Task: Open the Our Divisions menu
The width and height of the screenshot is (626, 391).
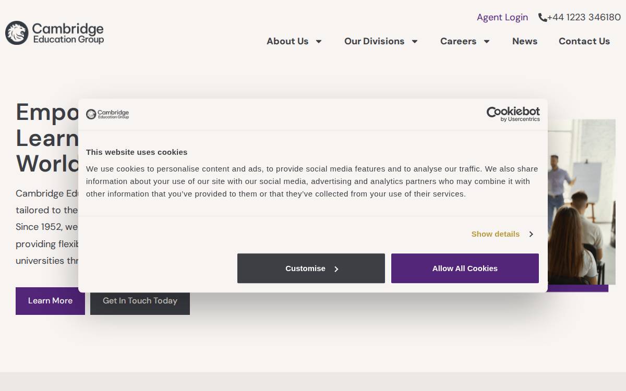Action: 375,41
